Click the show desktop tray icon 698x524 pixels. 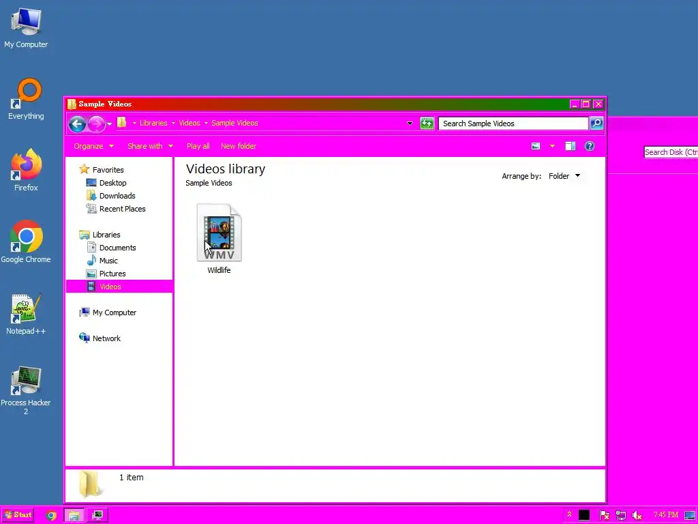(690, 516)
